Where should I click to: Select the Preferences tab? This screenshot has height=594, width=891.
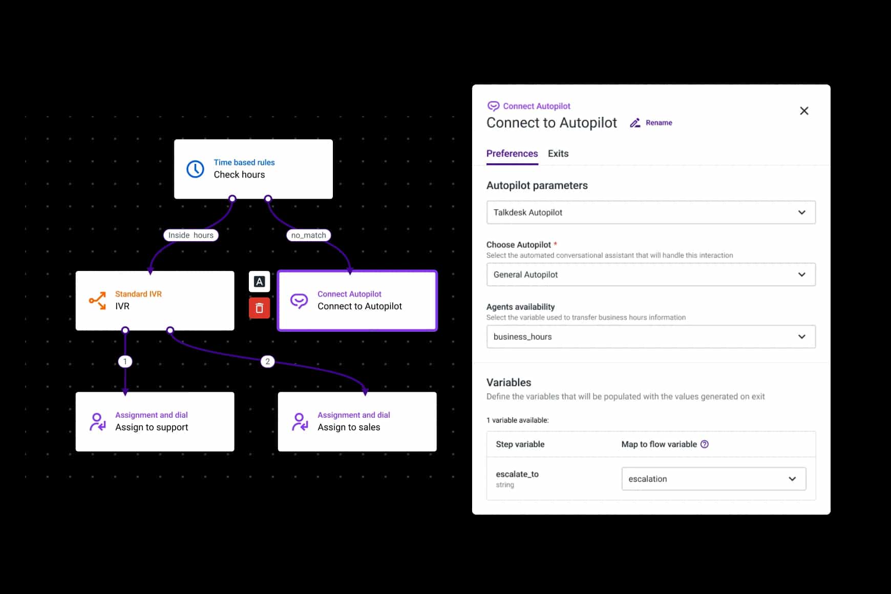click(x=512, y=154)
